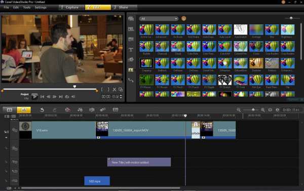Image resolution: width=304 pixels, height=191 pixels.
Task: Switch to Timeline view (yellow button)
Action: 24,110
